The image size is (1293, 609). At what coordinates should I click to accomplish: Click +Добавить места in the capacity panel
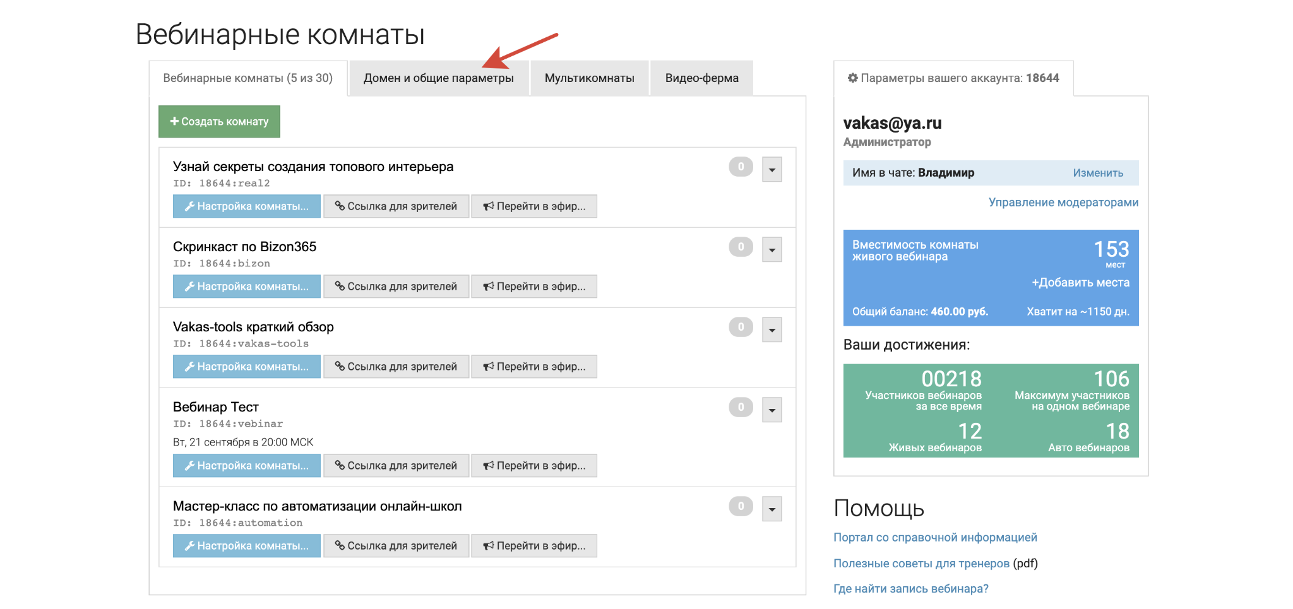[1081, 283]
